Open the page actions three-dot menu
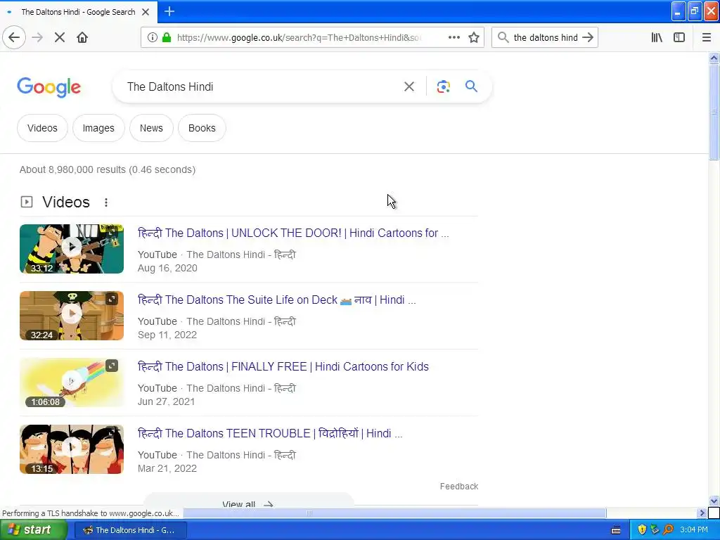720x540 pixels. click(454, 38)
